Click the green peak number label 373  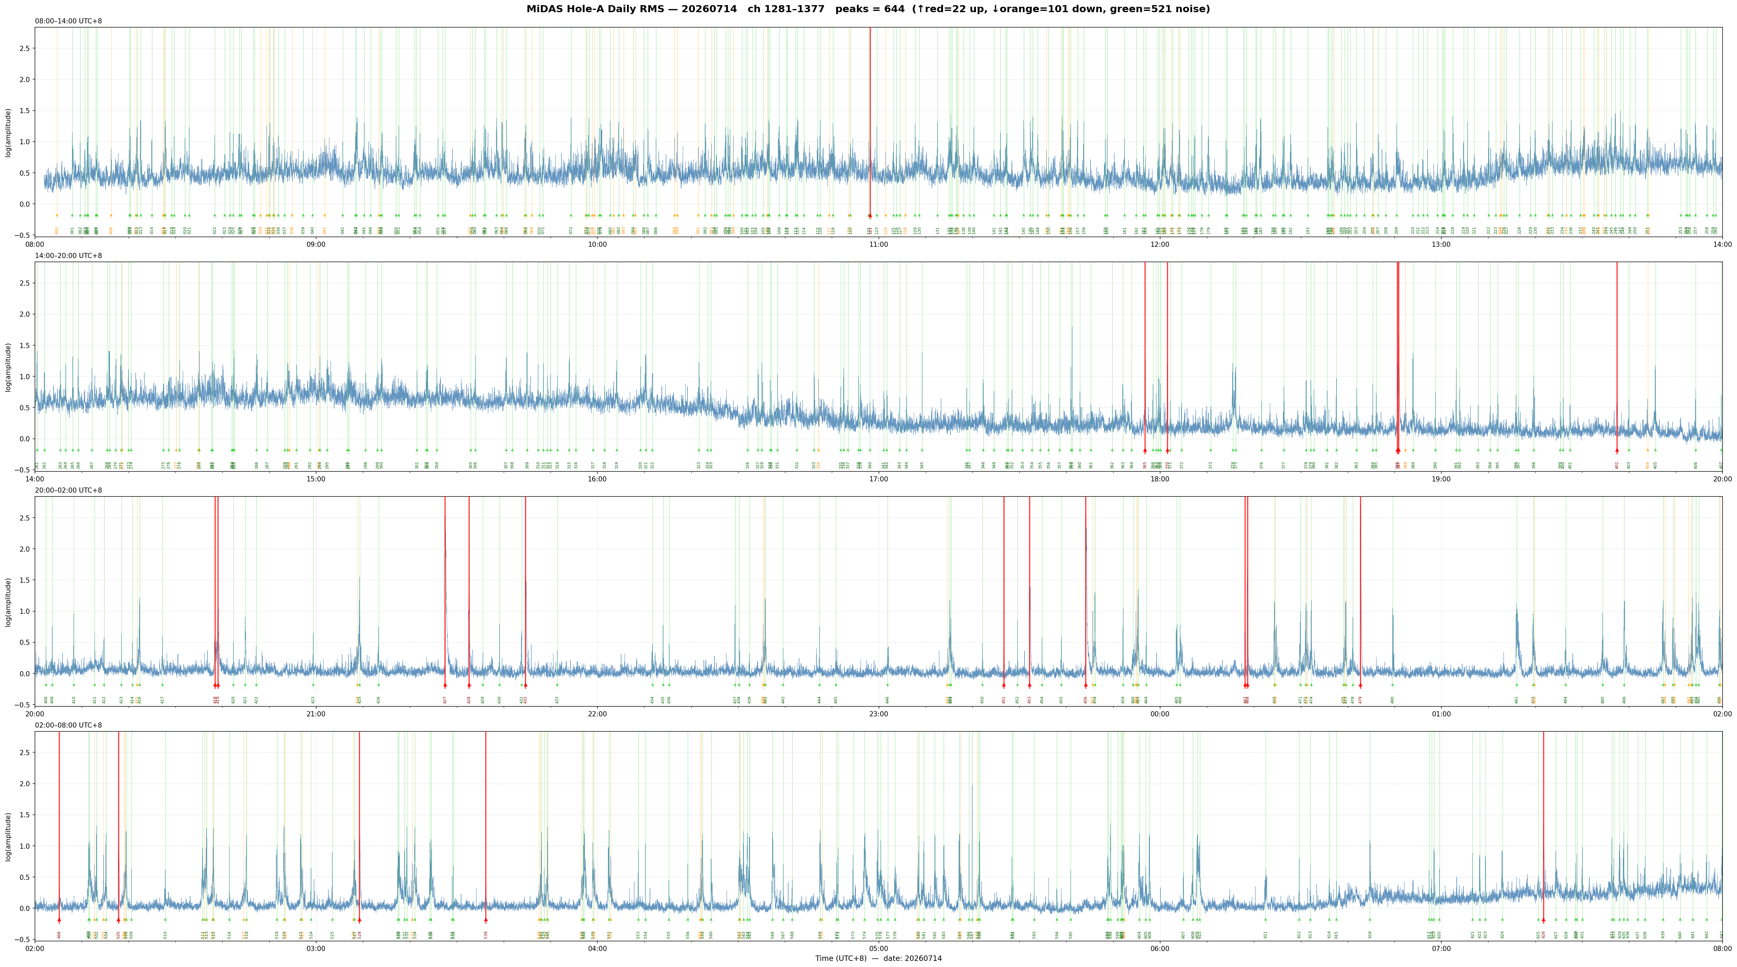(x=1210, y=465)
